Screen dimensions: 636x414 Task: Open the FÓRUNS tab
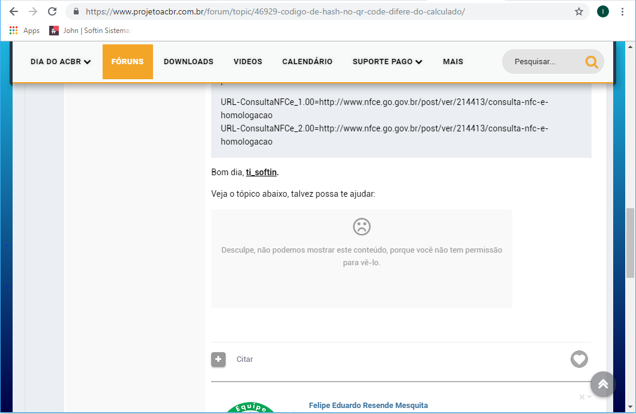point(127,62)
